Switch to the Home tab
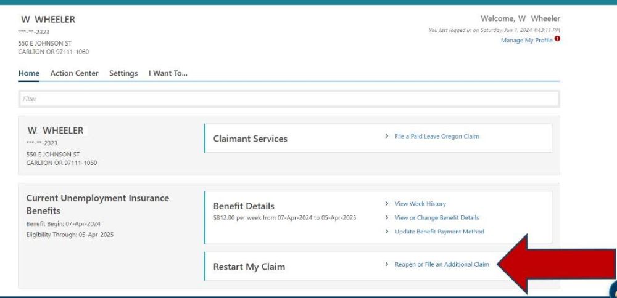 pyautogui.click(x=29, y=73)
